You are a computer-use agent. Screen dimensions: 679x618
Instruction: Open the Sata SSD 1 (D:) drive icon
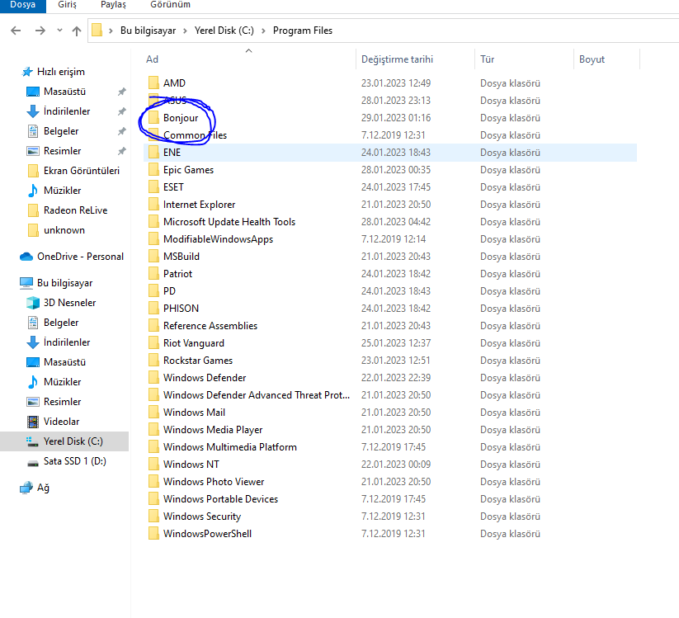(x=33, y=462)
